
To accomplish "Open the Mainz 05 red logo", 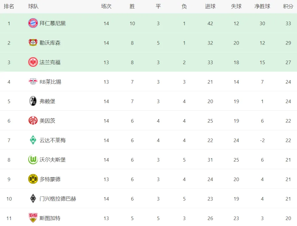I will (x=33, y=121).
